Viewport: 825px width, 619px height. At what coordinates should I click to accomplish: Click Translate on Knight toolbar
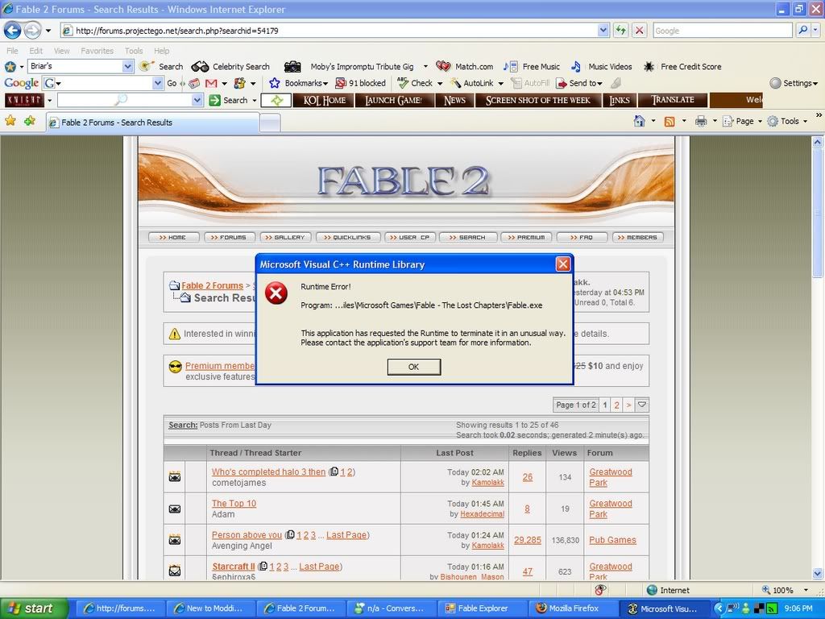coord(672,100)
